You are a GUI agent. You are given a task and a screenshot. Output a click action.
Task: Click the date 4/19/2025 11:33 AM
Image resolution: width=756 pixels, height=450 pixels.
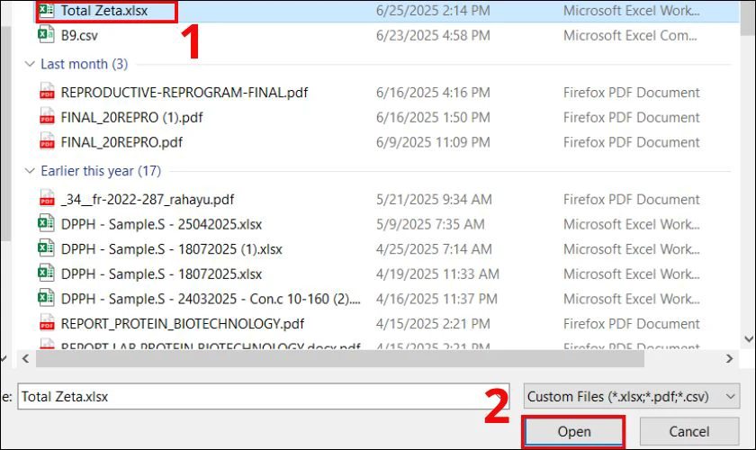(x=437, y=274)
